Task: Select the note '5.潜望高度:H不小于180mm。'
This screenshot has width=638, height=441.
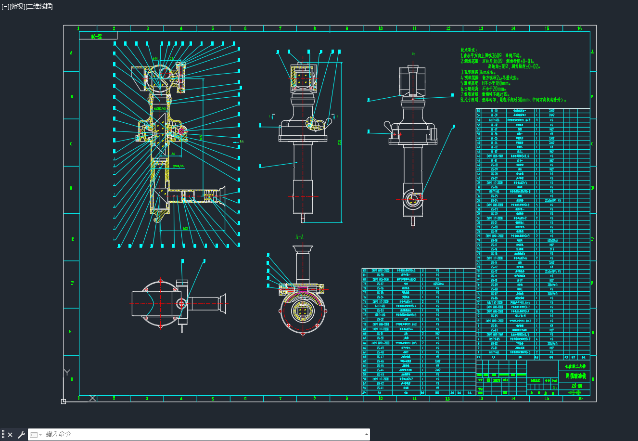Action: tap(485, 83)
